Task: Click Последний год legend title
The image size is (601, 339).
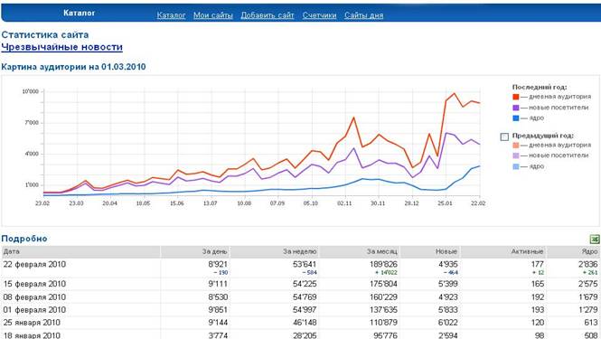Action: click(x=540, y=87)
